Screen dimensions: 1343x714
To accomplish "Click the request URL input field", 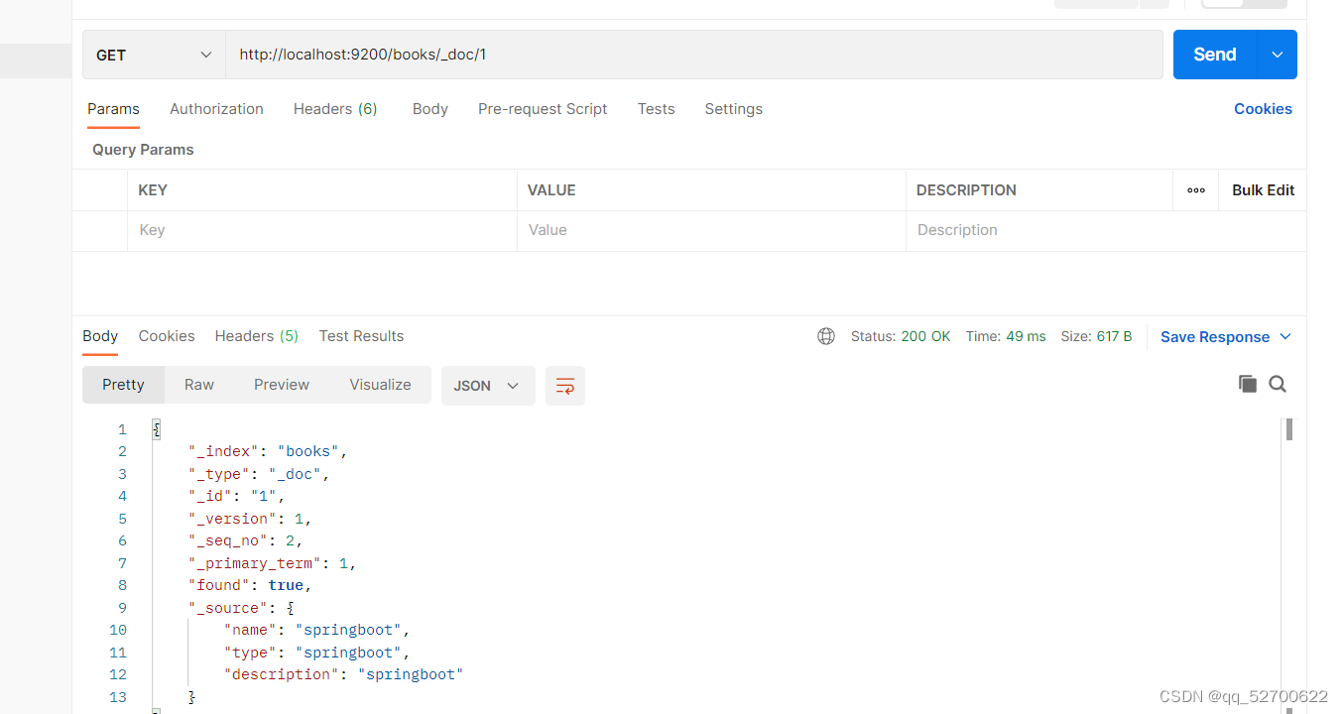I will [694, 55].
